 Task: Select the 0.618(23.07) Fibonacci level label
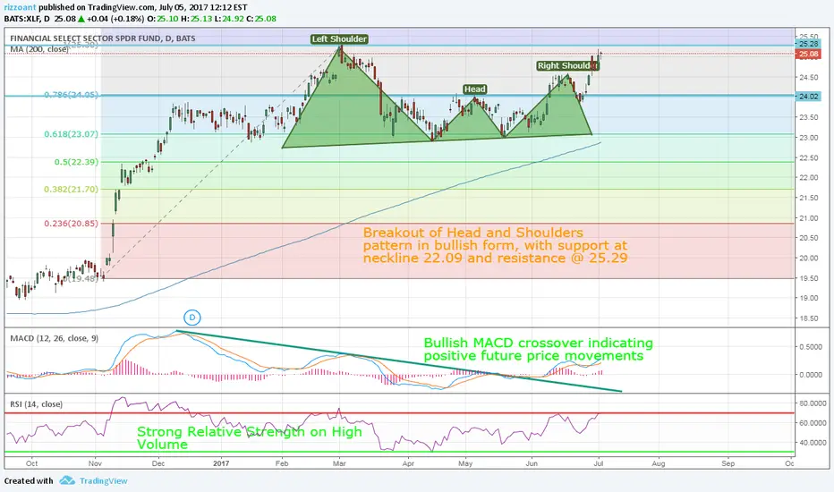pyautogui.click(x=72, y=134)
